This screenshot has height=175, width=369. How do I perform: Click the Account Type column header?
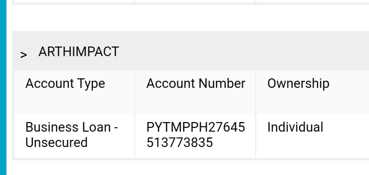click(65, 84)
